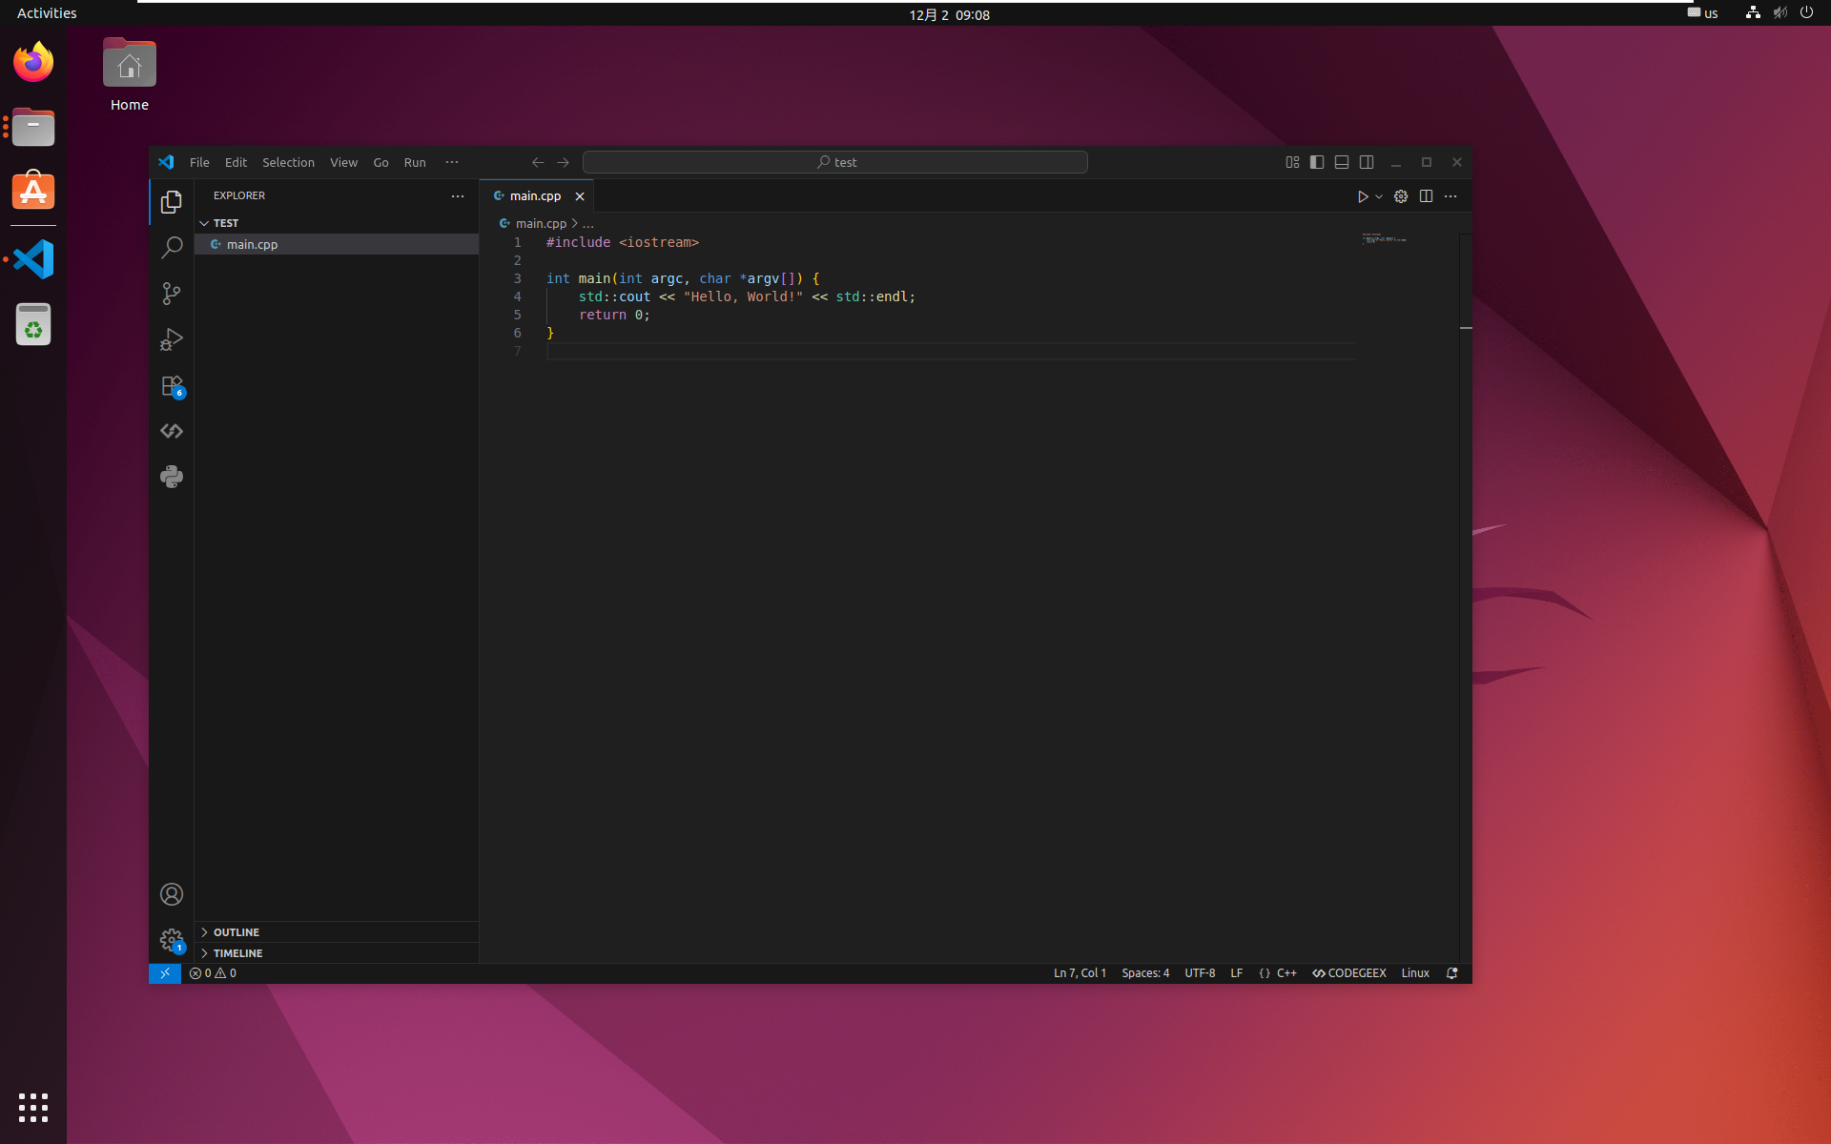Open the Source Control view
The image size is (1831, 1144).
(172, 294)
